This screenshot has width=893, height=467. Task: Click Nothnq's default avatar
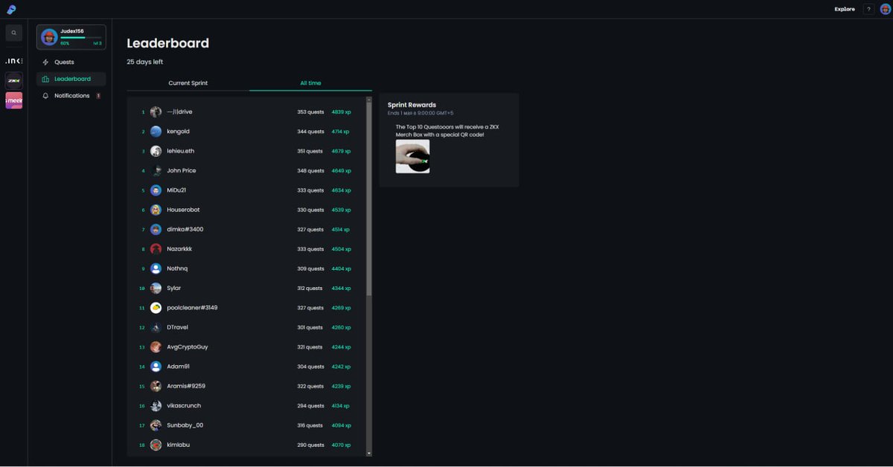point(156,268)
